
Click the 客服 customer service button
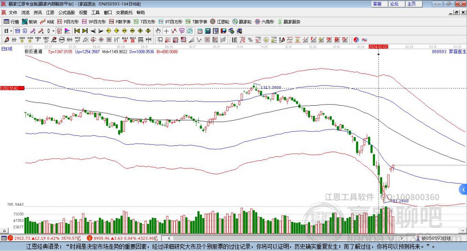pyautogui.click(x=377, y=4)
